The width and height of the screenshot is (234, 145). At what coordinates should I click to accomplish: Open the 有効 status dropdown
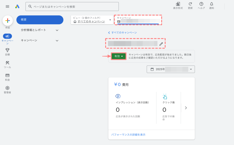point(119,56)
